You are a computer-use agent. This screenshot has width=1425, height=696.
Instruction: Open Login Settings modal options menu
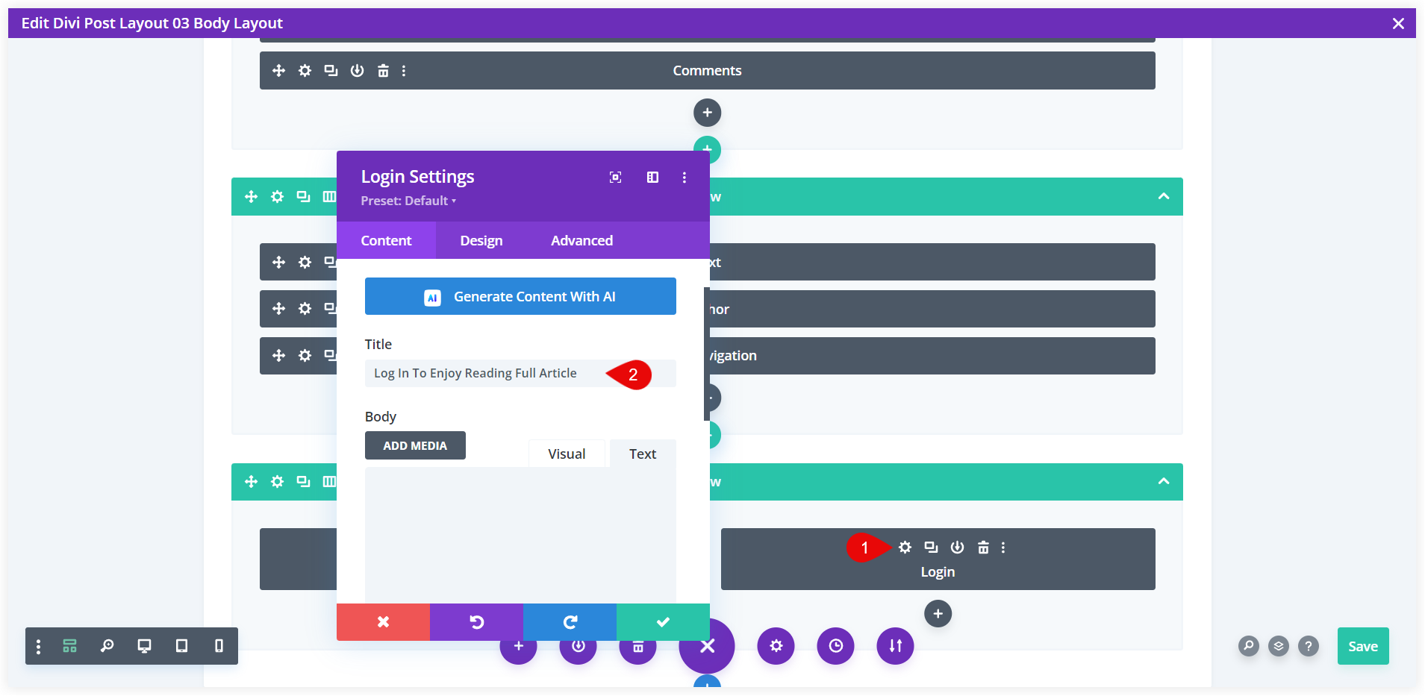tap(684, 178)
